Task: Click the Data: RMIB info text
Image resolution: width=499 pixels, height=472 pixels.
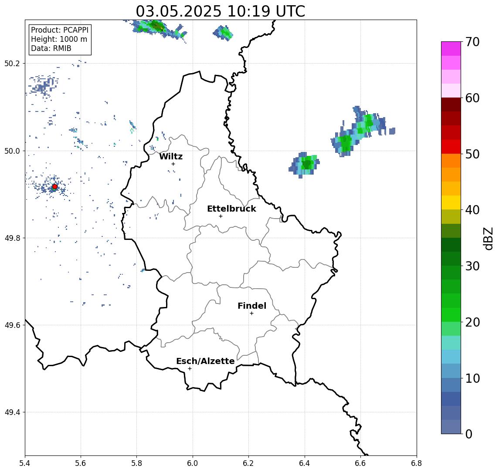Action: tap(51, 48)
